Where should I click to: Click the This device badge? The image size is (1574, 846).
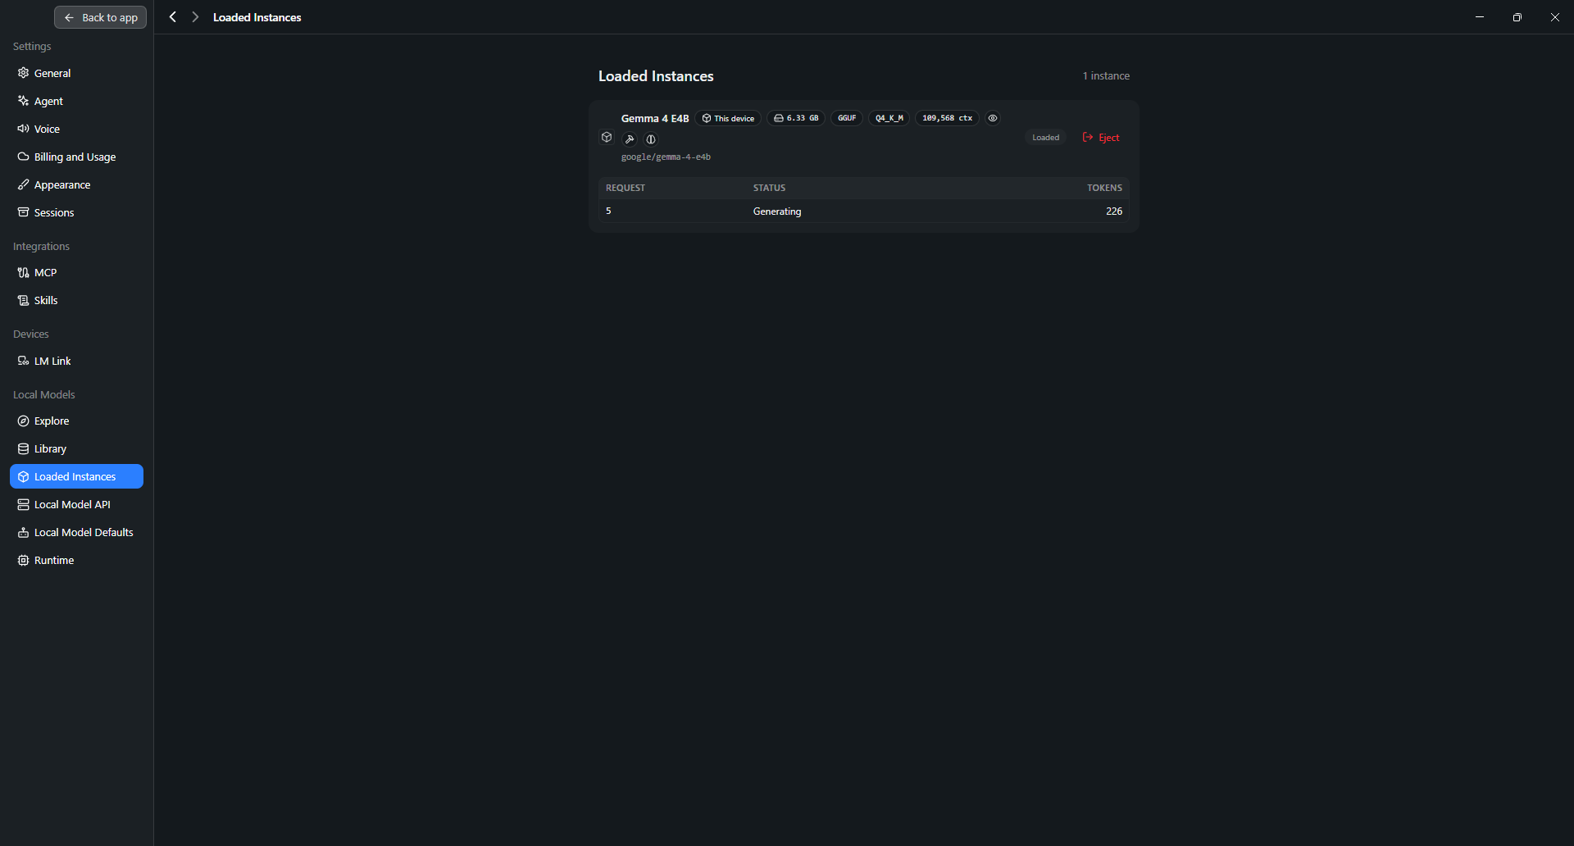(728, 118)
